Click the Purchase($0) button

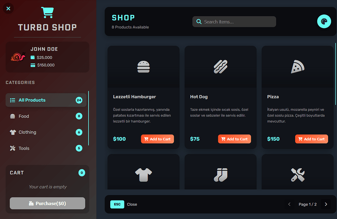pos(47,203)
